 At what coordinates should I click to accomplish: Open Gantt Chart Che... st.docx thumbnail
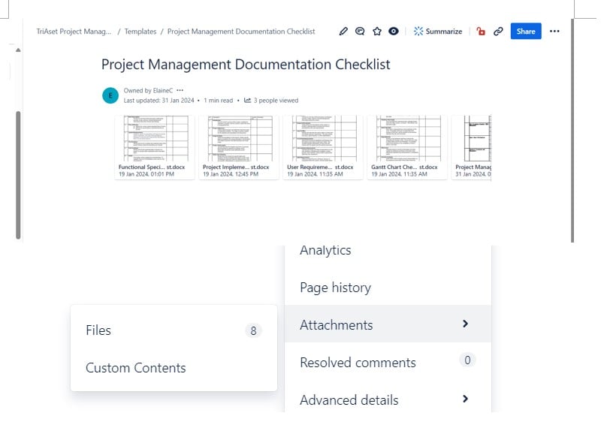click(407, 146)
